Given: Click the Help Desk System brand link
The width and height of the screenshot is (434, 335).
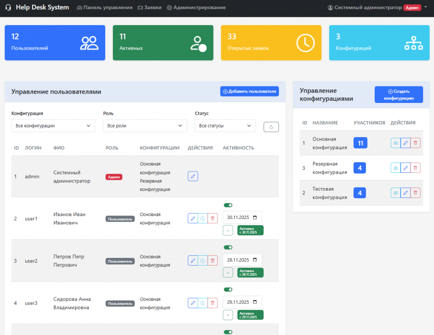Looking at the screenshot, I should 42,8.
